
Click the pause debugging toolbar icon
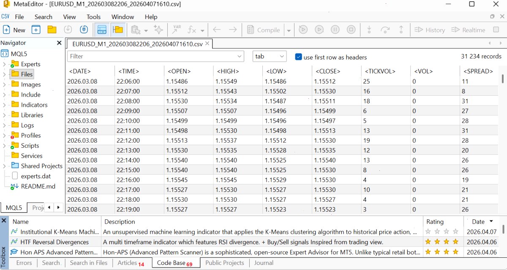(335, 30)
